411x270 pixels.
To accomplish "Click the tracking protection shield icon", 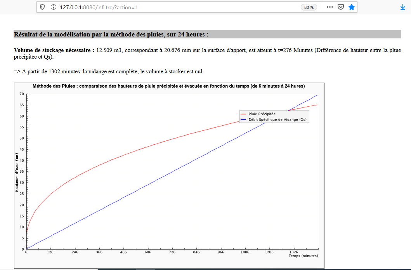I will (x=42, y=7).
